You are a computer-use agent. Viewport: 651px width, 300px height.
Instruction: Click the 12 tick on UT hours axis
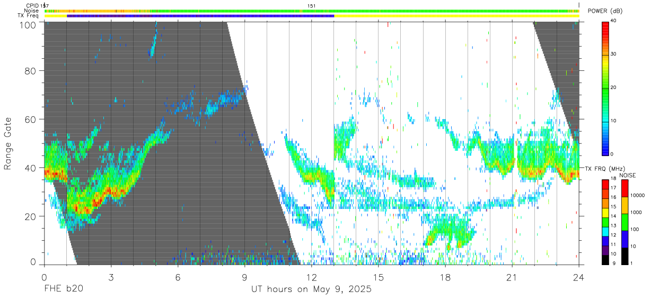(x=311, y=276)
